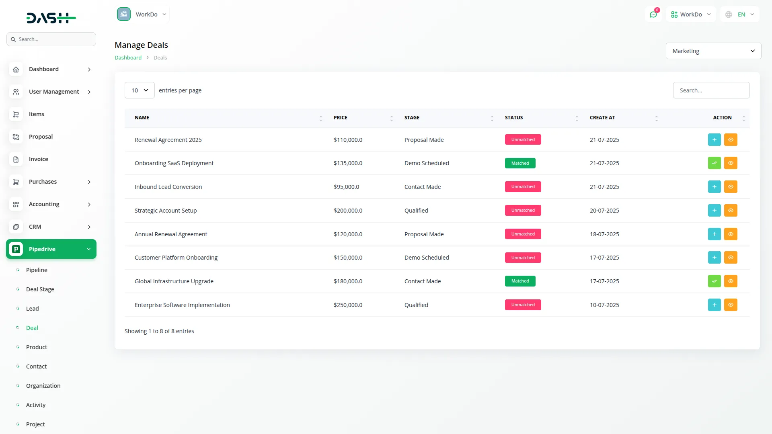772x434 pixels.
Task: Open Contact from the sidebar menu
Action: click(x=37, y=366)
